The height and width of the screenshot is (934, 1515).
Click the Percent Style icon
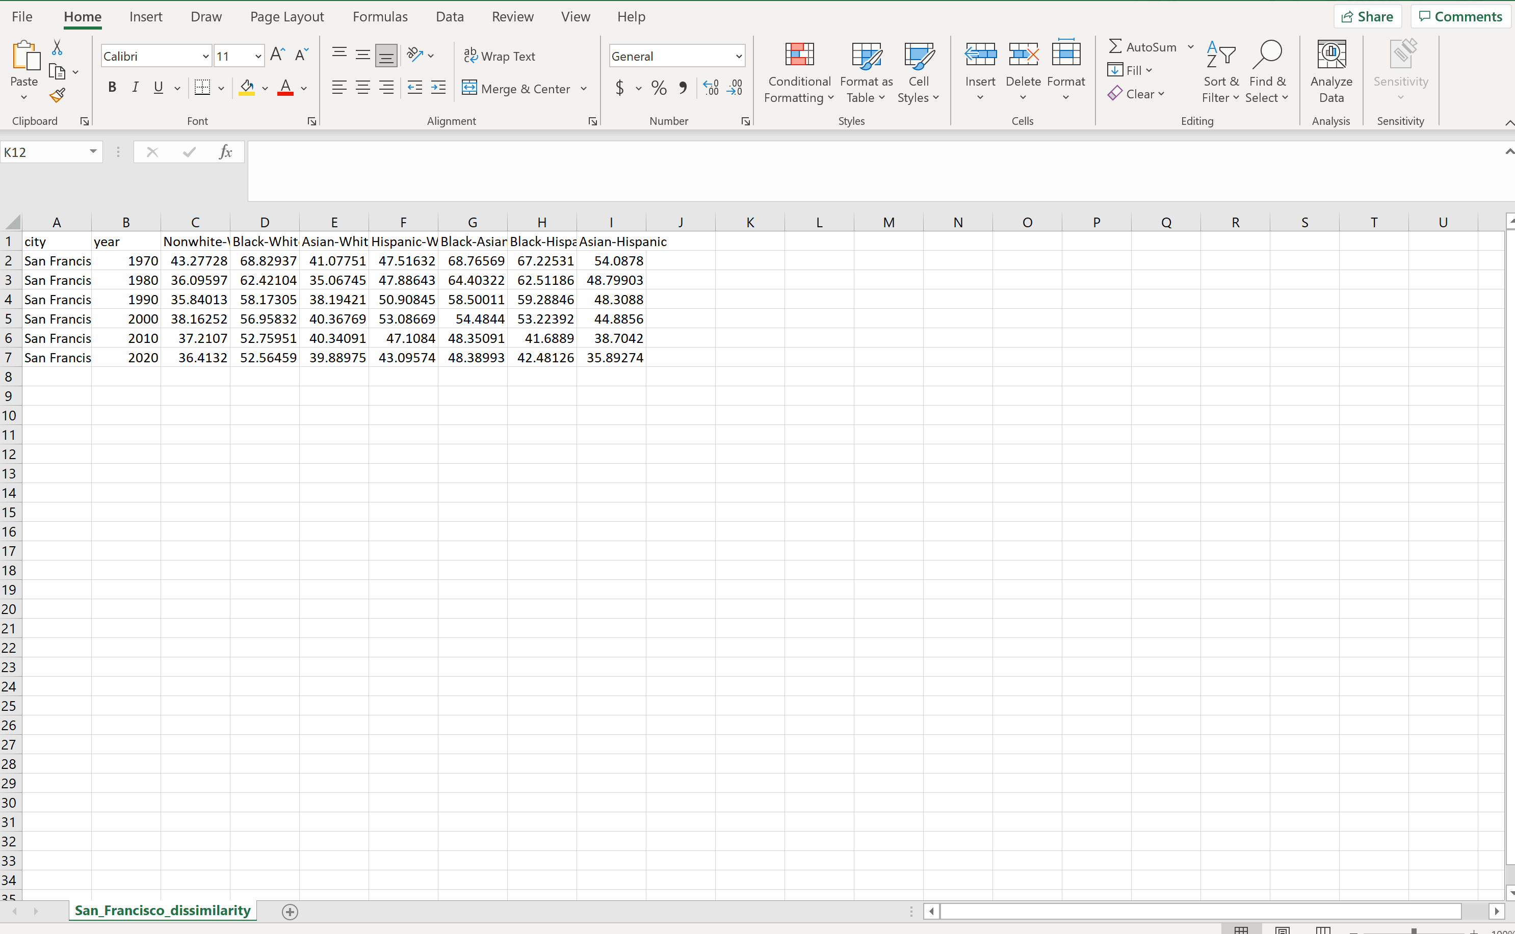pos(659,88)
